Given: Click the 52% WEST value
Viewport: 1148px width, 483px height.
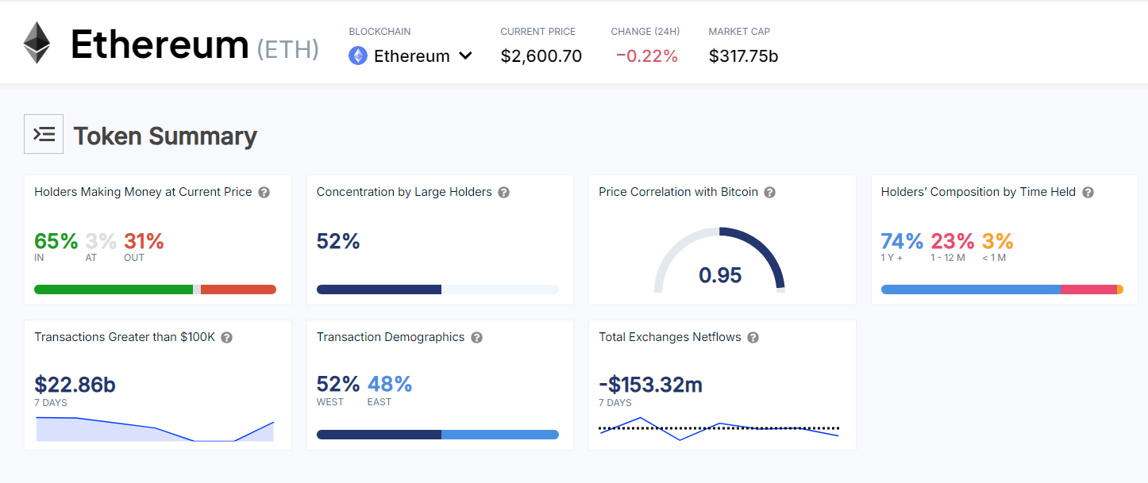Looking at the screenshot, I should point(338,385).
